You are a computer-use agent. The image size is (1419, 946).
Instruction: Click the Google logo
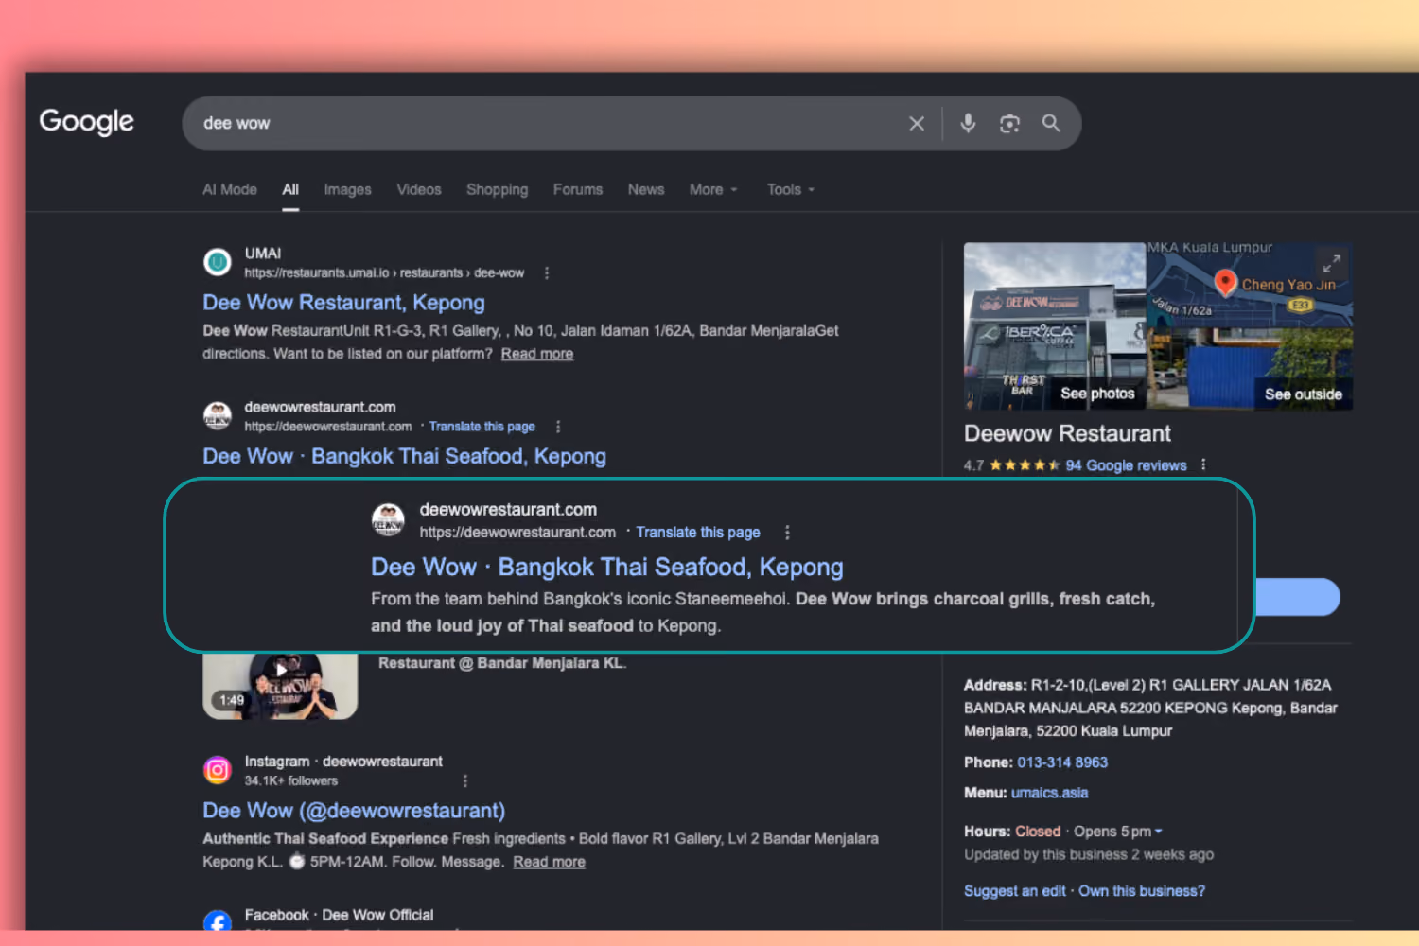(86, 121)
